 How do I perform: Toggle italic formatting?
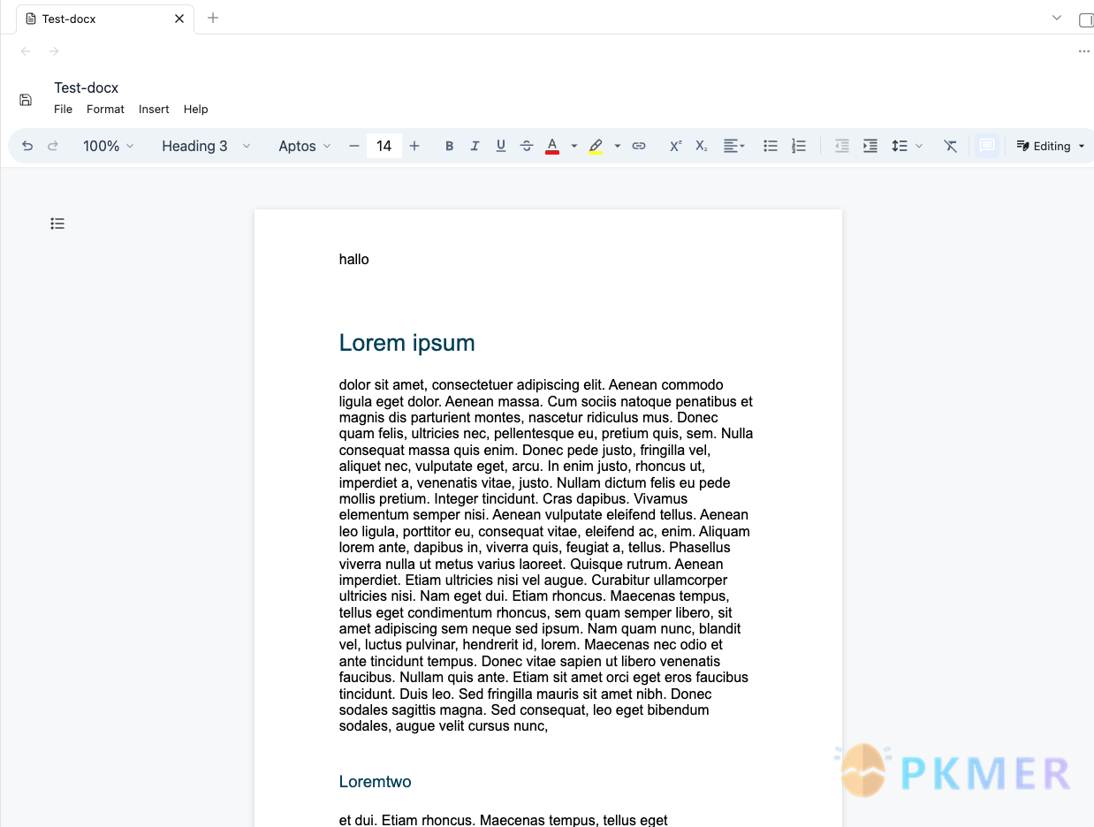475,146
